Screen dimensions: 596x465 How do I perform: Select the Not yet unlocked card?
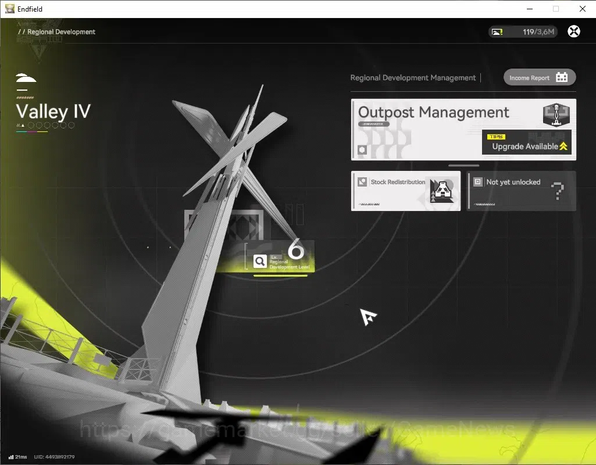click(521, 191)
